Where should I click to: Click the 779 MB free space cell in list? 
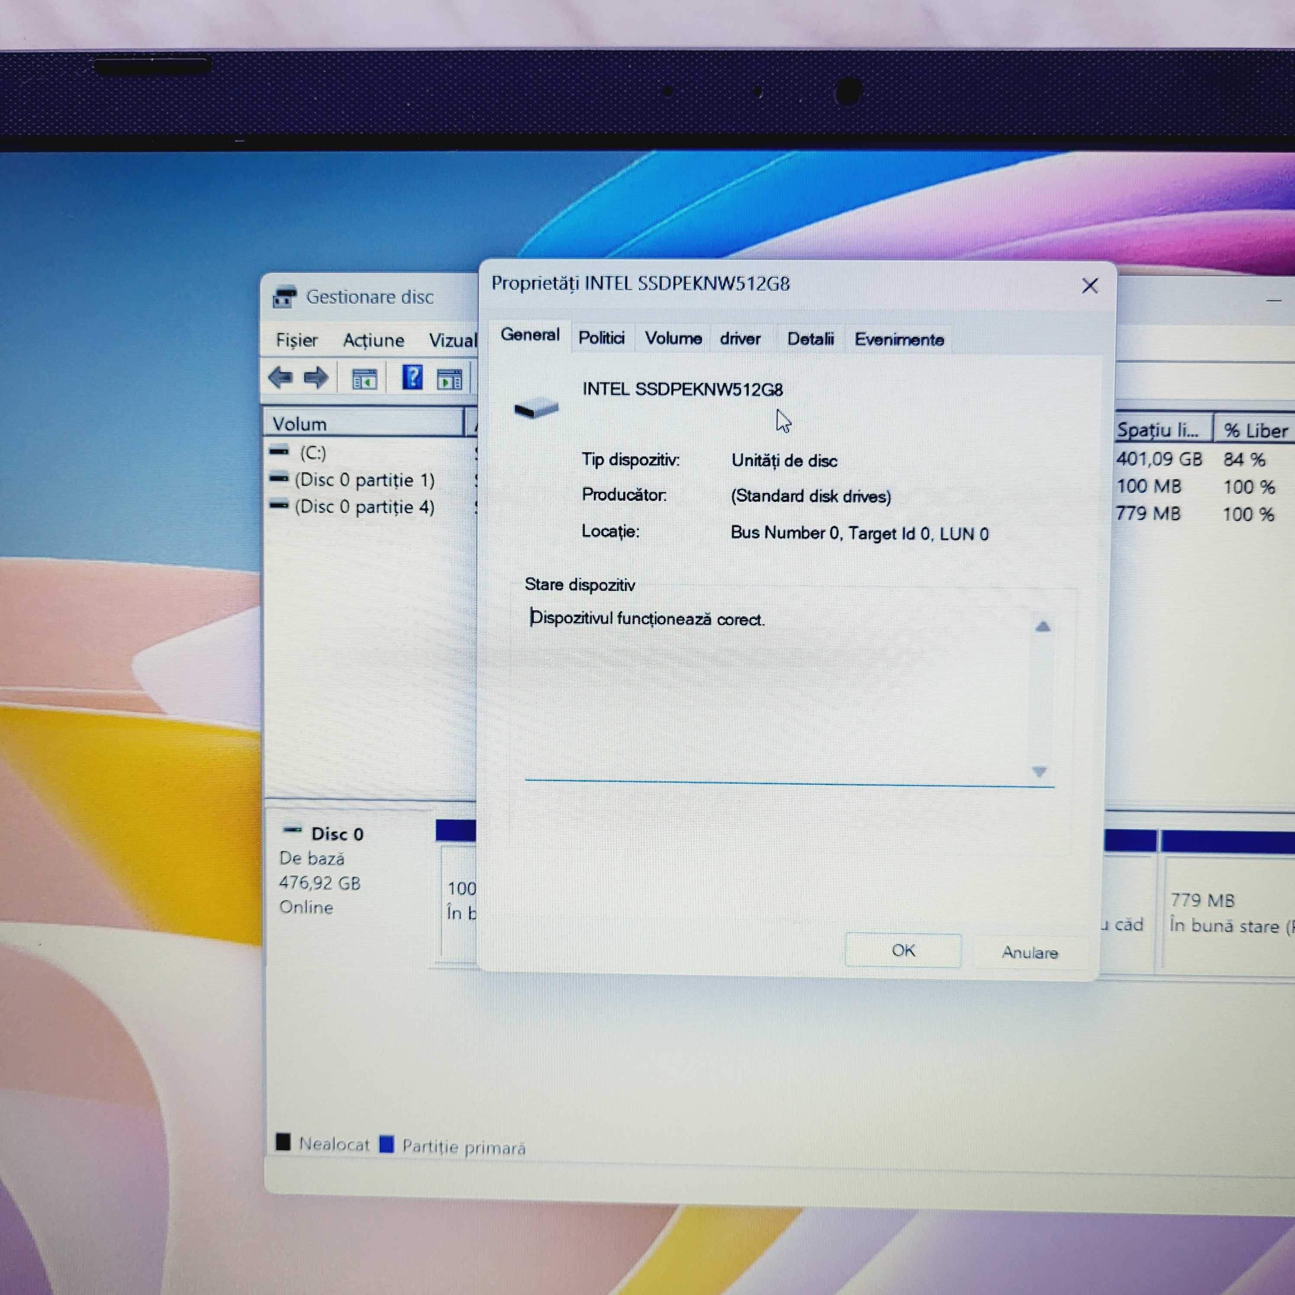pyautogui.click(x=1148, y=513)
